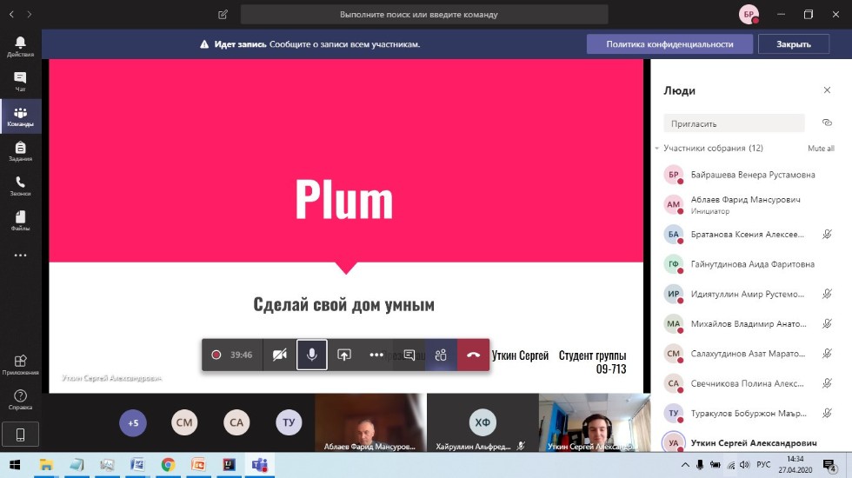
Task: Show conversation using the chat bubble icon
Action: click(x=409, y=355)
